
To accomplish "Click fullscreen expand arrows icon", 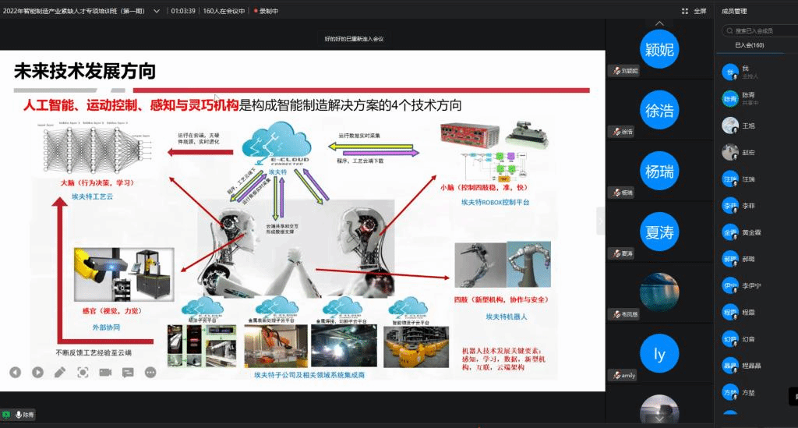I will pyautogui.click(x=685, y=11).
